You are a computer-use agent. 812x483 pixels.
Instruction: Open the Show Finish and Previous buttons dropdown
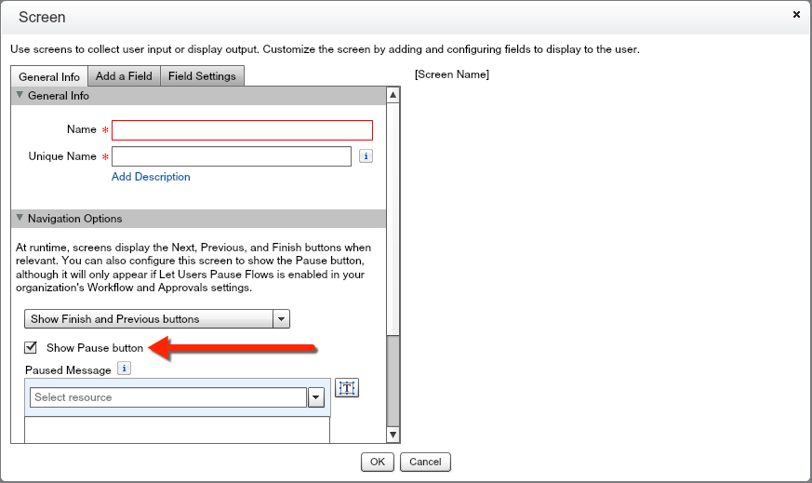[x=280, y=319]
